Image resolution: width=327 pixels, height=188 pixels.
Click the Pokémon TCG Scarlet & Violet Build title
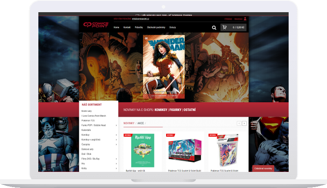(x=184, y=171)
